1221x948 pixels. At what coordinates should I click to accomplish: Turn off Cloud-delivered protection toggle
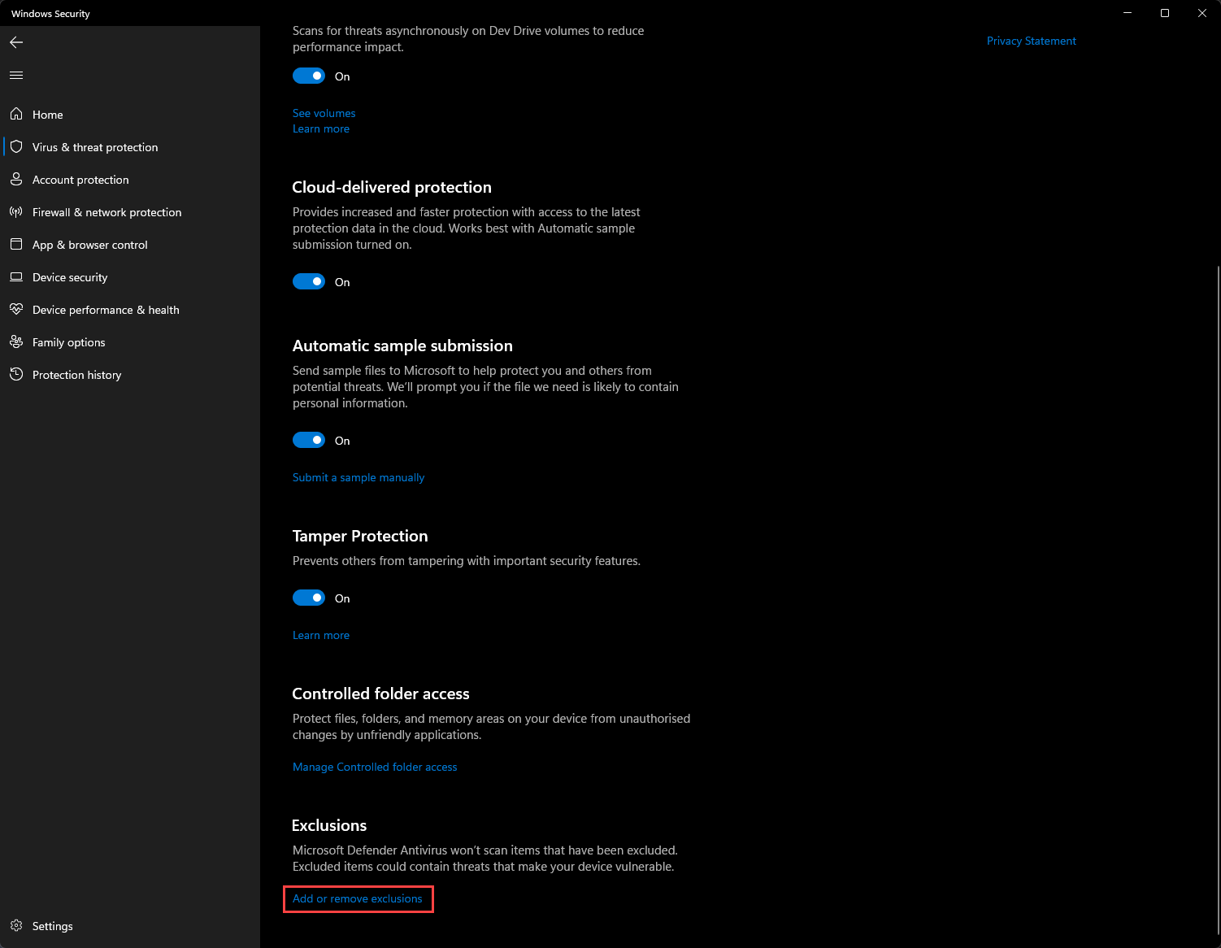(x=309, y=281)
